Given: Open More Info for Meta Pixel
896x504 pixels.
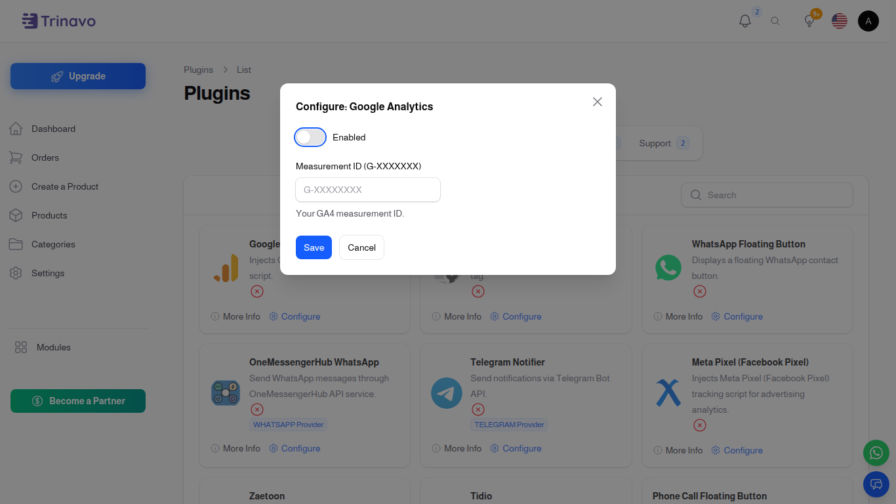Looking at the screenshot, I should tap(678, 450).
